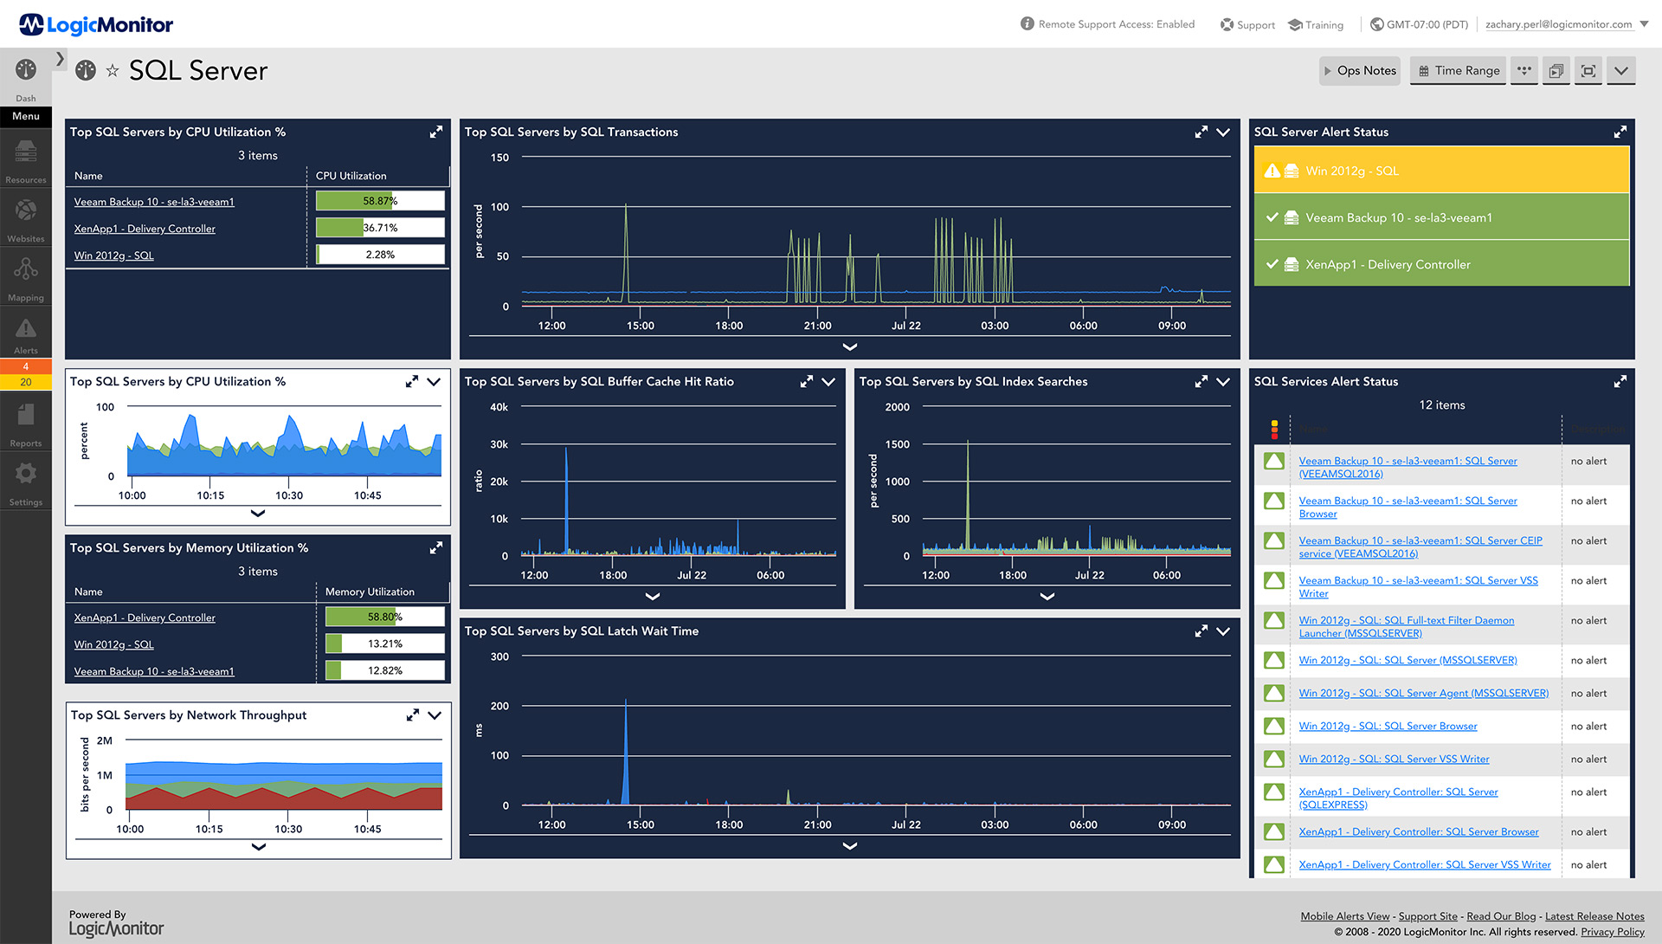Expand the SQL Latch Wait Time widget
Image resolution: width=1662 pixels, height=944 pixels.
pos(1201,630)
